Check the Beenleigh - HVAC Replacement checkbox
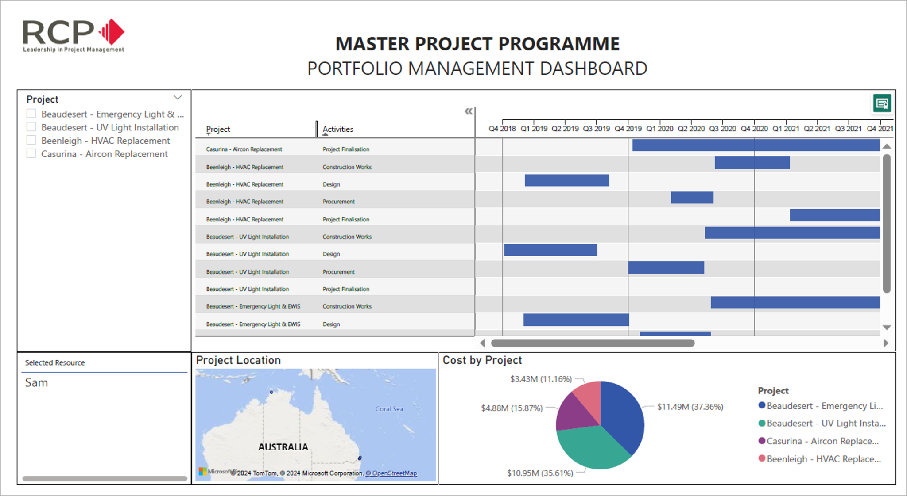This screenshot has height=496, width=907. 31,140
